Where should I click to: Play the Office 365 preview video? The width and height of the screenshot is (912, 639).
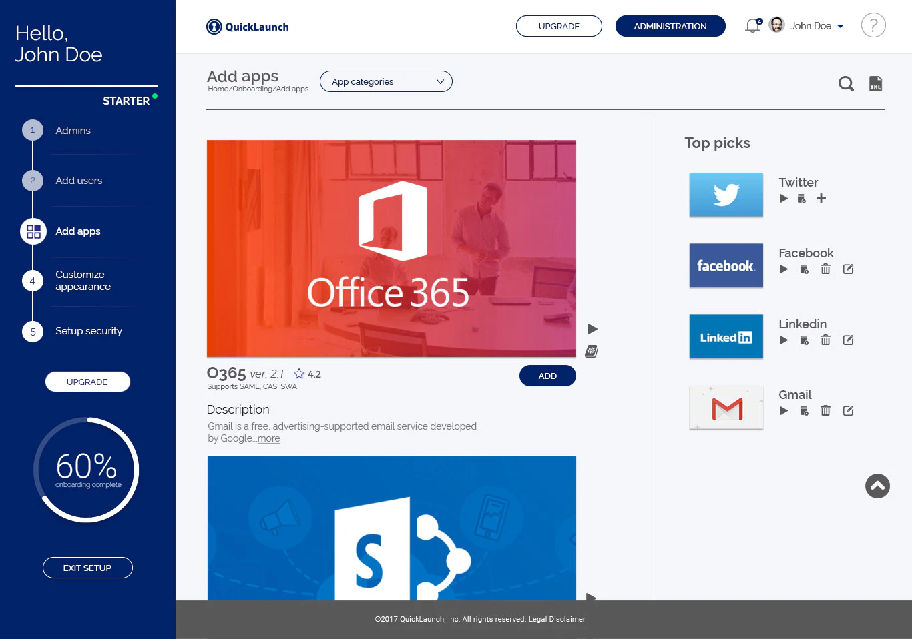tap(592, 328)
